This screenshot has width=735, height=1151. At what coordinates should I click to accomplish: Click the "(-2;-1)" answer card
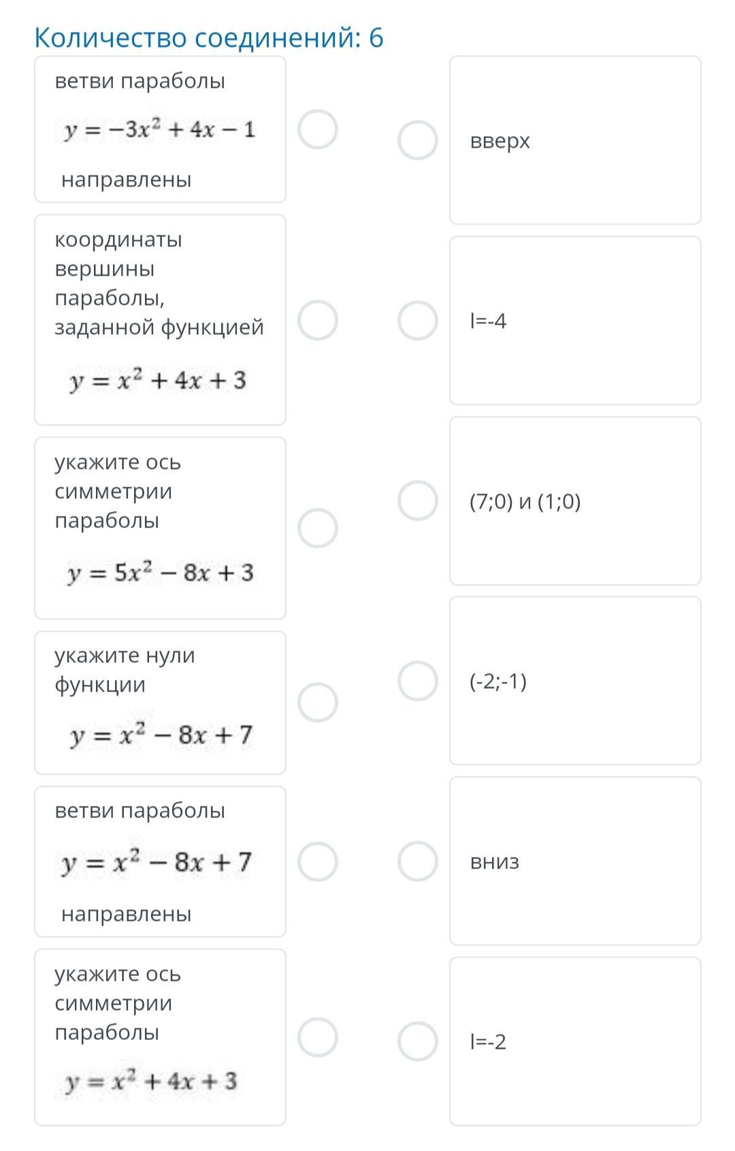575,681
